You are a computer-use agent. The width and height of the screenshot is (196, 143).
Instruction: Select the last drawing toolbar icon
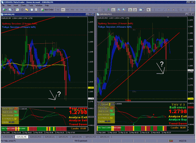[188, 10]
